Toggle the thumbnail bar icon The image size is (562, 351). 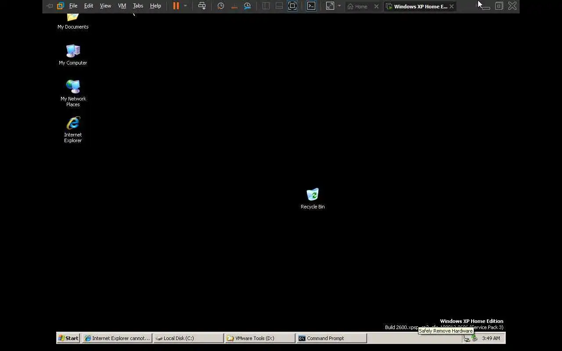coord(279,6)
